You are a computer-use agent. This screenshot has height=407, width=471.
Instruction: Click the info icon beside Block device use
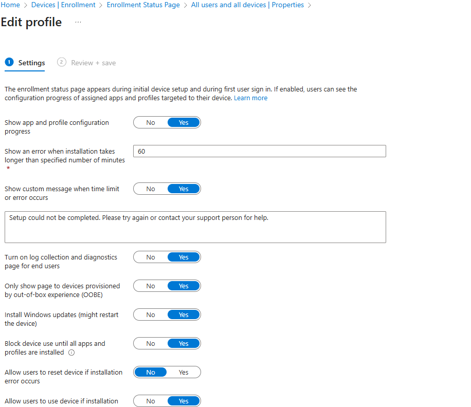(71, 353)
